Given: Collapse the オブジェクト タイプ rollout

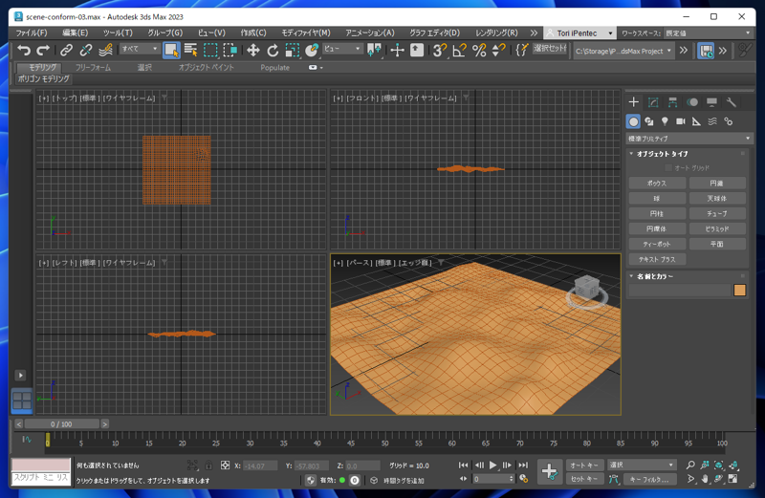Looking at the screenshot, I should point(662,154).
